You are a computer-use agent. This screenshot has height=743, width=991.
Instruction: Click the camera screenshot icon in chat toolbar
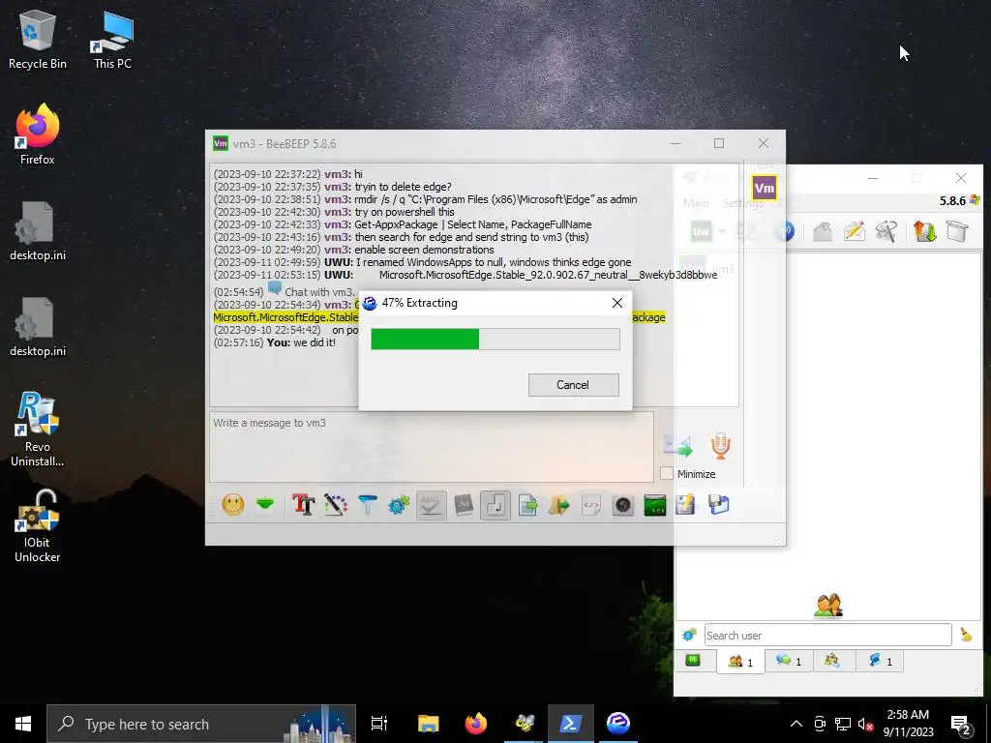(x=623, y=505)
